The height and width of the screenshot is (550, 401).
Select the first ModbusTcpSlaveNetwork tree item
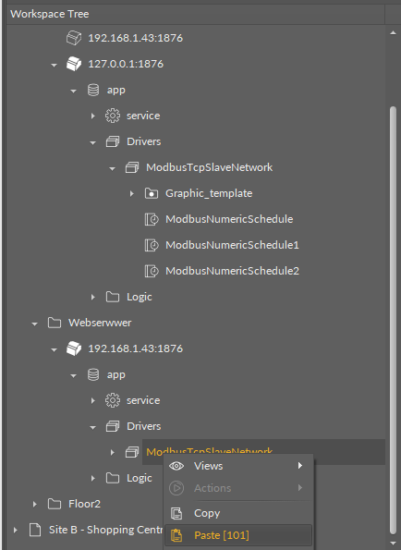point(209,167)
